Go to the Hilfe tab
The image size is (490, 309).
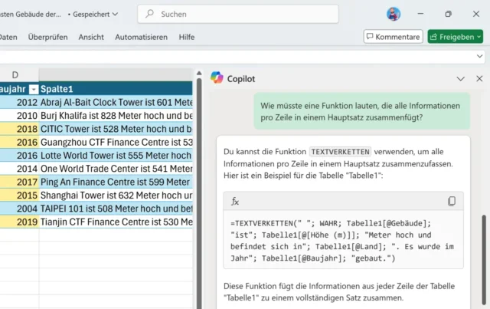(x=186, y=37)
